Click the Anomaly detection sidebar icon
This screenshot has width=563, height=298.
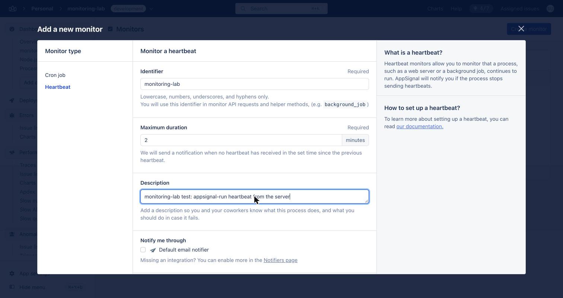pyautogui.click(x=12, y=234)
